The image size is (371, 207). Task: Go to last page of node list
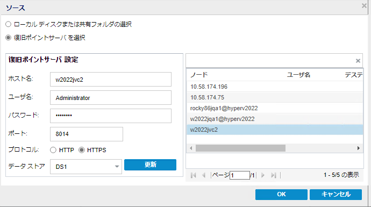pos(274,175)
